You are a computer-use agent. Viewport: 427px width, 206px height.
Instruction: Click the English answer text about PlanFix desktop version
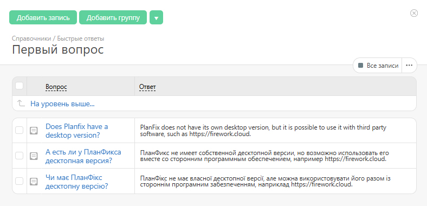coord(263,131)
